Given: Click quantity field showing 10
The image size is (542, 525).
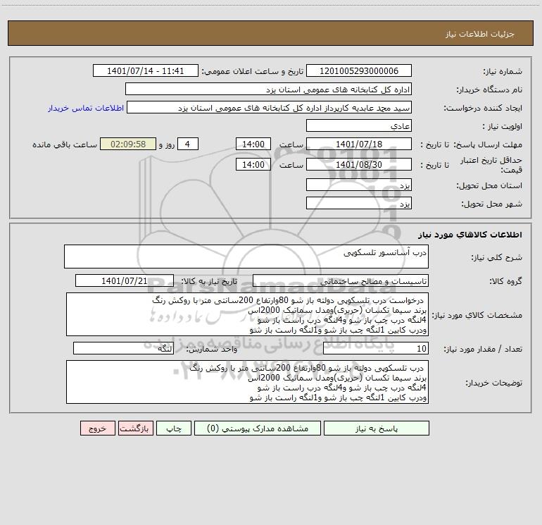Looking at the screenshot, I should click(x=376, y=349).
